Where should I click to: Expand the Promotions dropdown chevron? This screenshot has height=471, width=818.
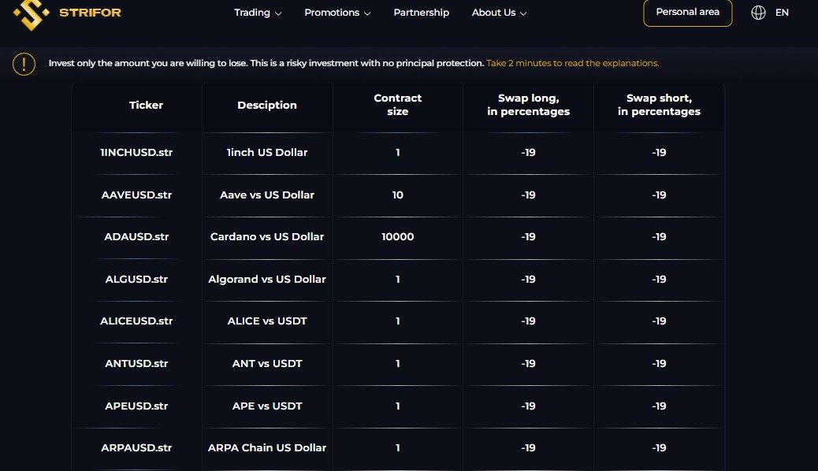pyautogui.click(x=367, y=13)
